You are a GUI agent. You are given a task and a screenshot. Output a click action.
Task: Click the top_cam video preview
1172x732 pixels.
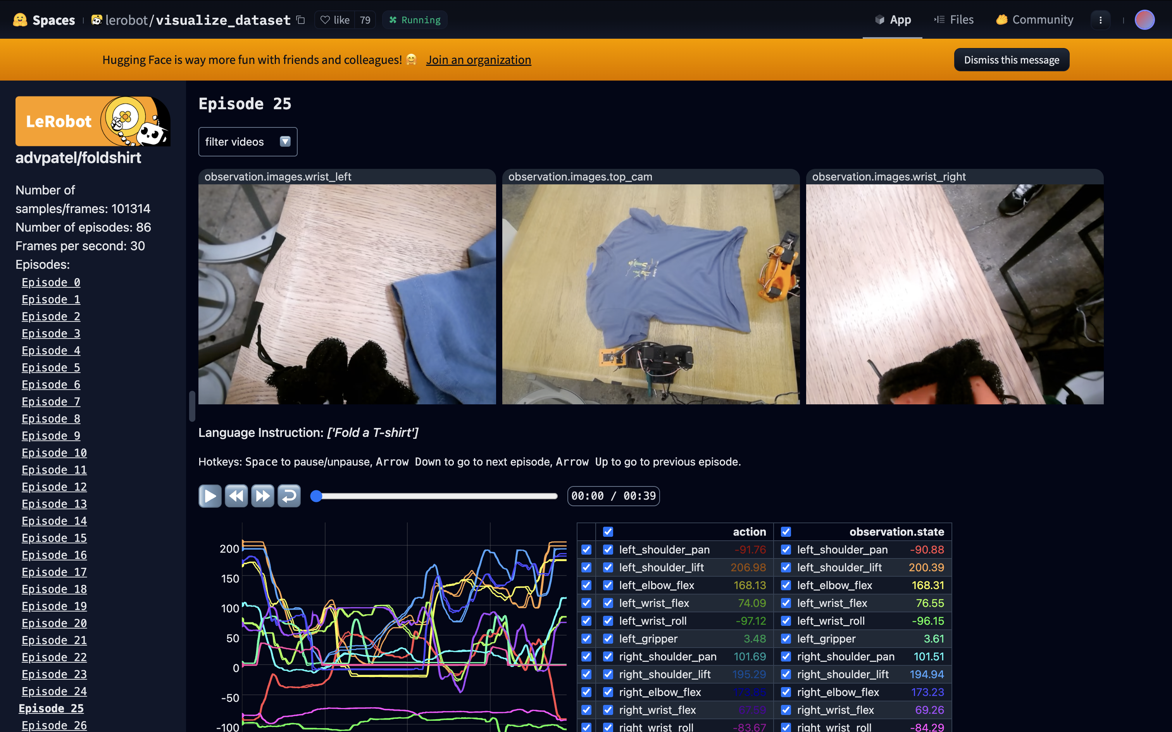[650, 294]
